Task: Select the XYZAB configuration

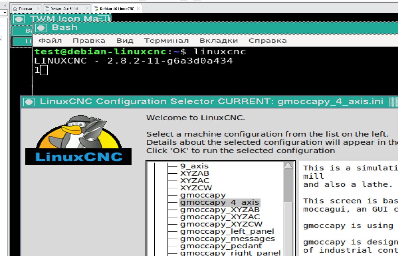Action: point(195,173)
